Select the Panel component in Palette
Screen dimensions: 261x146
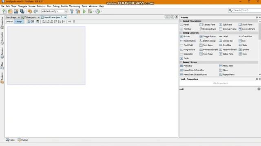click(x=184, y=25)
